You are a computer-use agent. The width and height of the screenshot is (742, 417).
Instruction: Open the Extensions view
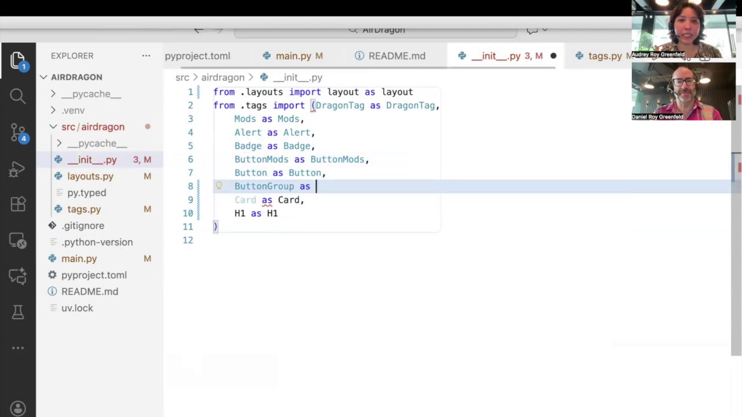point(17,204)
